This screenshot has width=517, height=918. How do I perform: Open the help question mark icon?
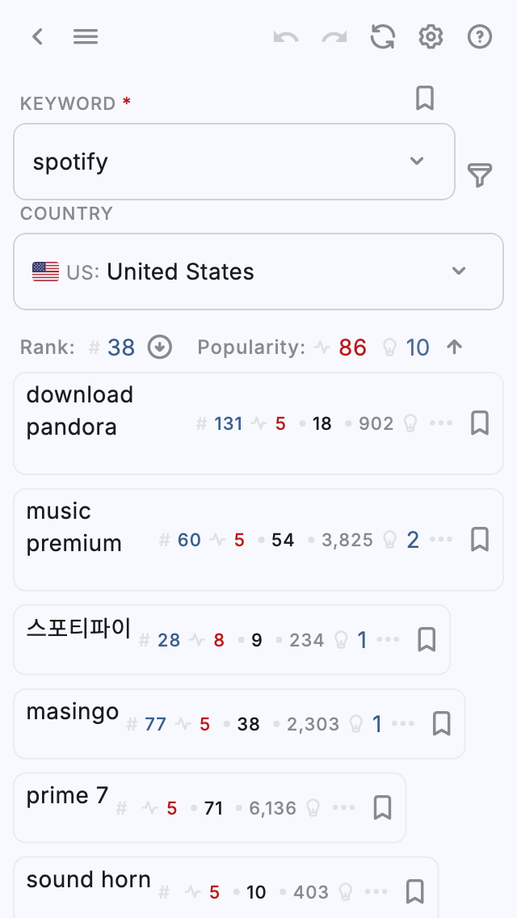pos(480,36)
